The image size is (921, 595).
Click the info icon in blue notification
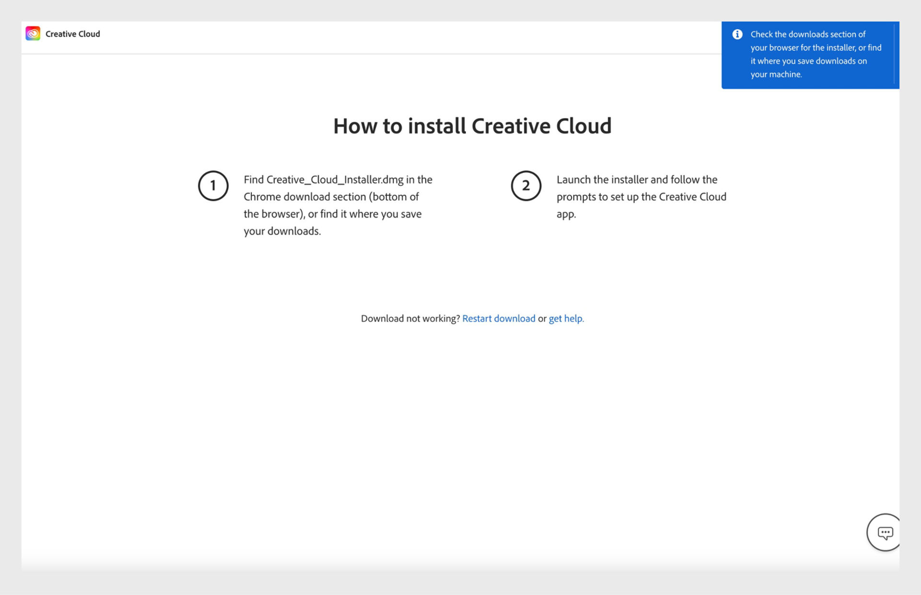(x=737, y=34)
